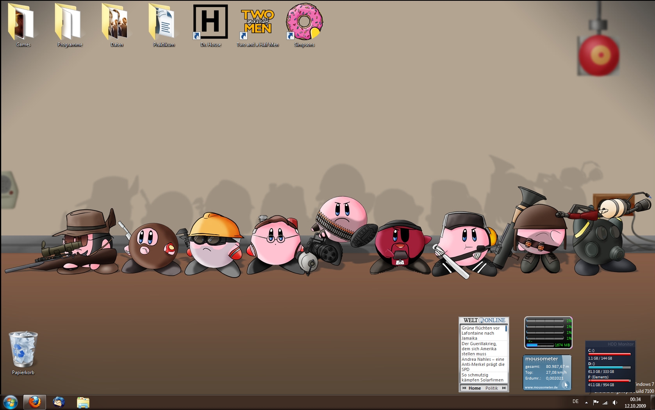The width and height of the screenshot is (655, 410).
Task: Open headline "So schmutzig kämpfen Solarfirmen"
Action: (x=482, y=378)
